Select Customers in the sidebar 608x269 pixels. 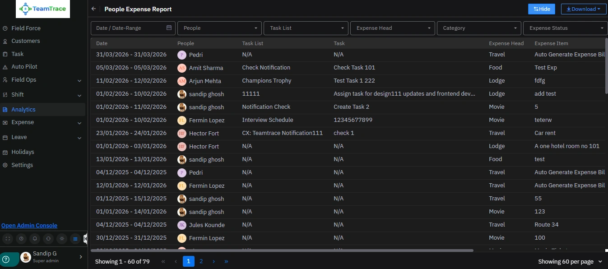26,41
